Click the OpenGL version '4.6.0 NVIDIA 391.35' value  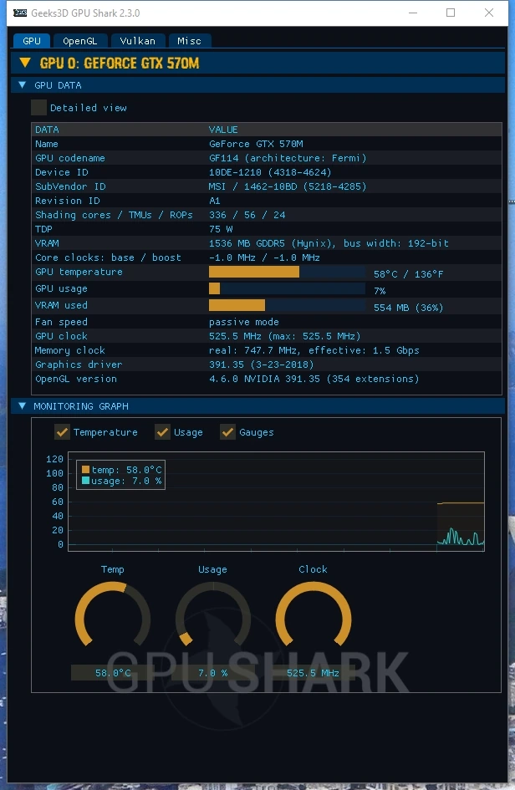pyautogui.click(x=264, y=379)
